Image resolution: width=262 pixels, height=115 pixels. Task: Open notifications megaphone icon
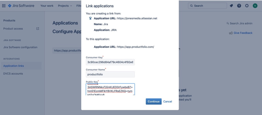pyautogui.click(x=231, y=6)
